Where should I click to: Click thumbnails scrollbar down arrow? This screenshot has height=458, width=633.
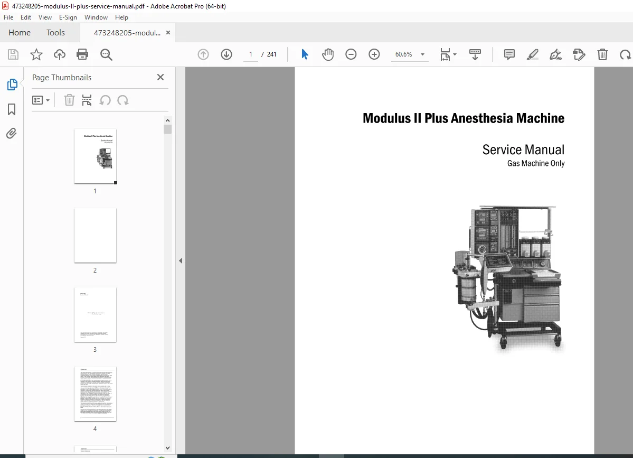[x=167, y=447]
